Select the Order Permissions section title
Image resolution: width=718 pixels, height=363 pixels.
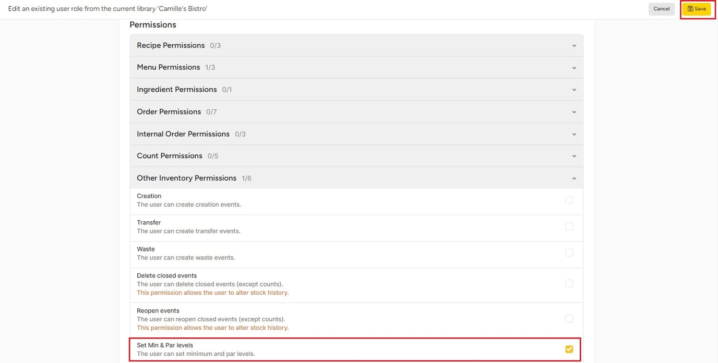[169, 111]
